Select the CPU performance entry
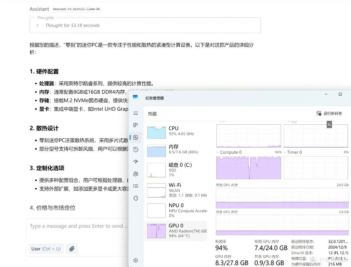Screen dimensions: 351x267 click(x=176, y=132)
